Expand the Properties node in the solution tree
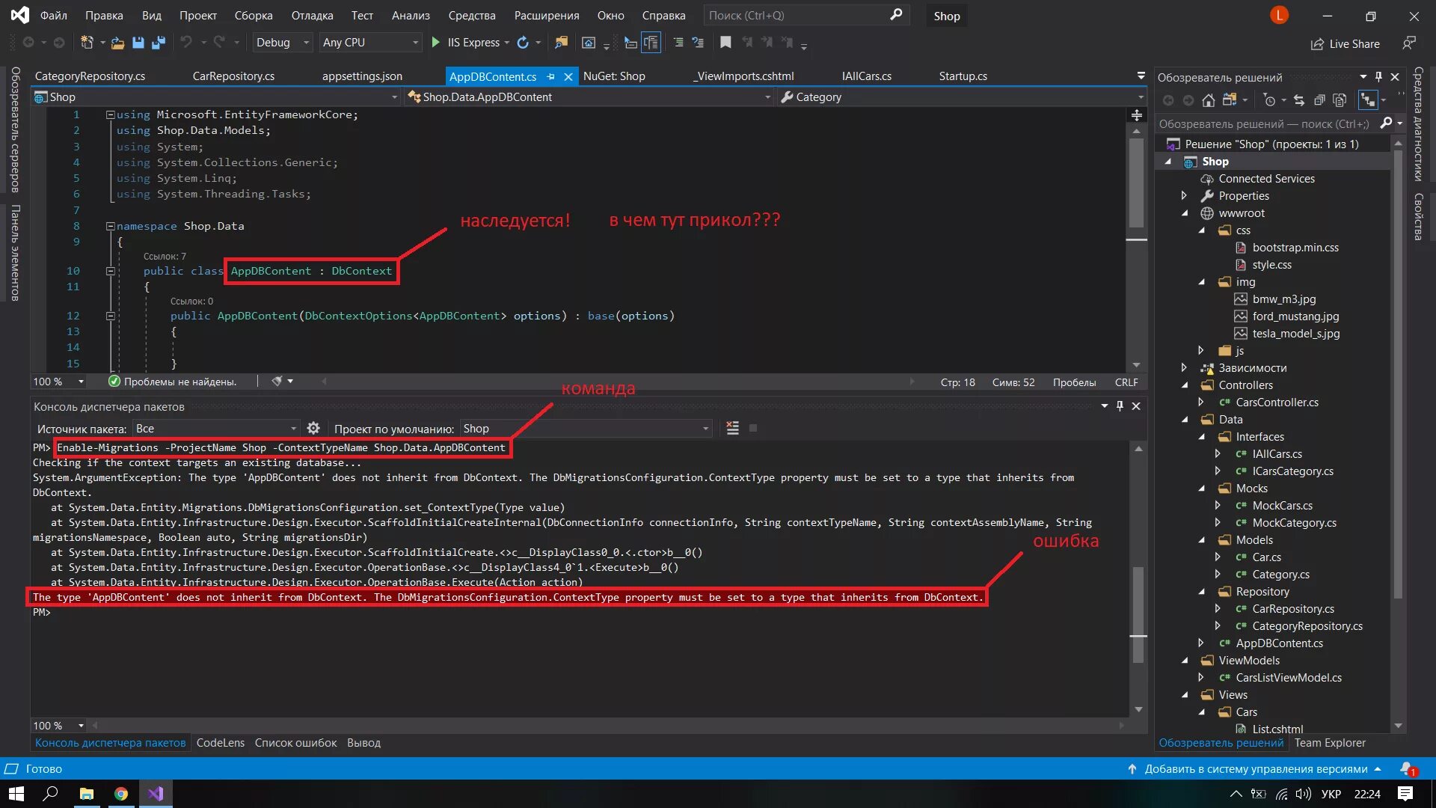Screen dimensions: 1436x808 [x=1184, y=196]
